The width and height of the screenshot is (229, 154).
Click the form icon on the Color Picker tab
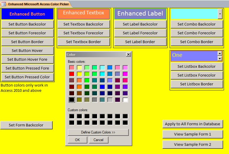[x=4, y=4]
